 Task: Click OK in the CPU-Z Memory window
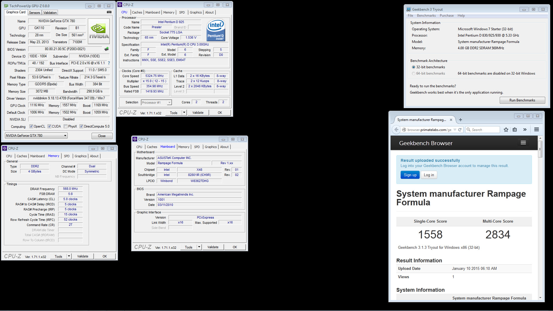(x=105, y=256)
